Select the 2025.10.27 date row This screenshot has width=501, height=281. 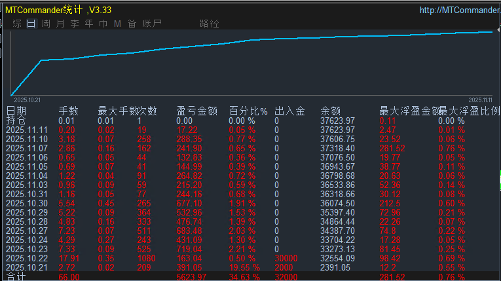(27, 231)
